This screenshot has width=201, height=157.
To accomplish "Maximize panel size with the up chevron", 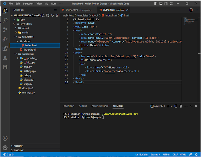I will (191, 106).
